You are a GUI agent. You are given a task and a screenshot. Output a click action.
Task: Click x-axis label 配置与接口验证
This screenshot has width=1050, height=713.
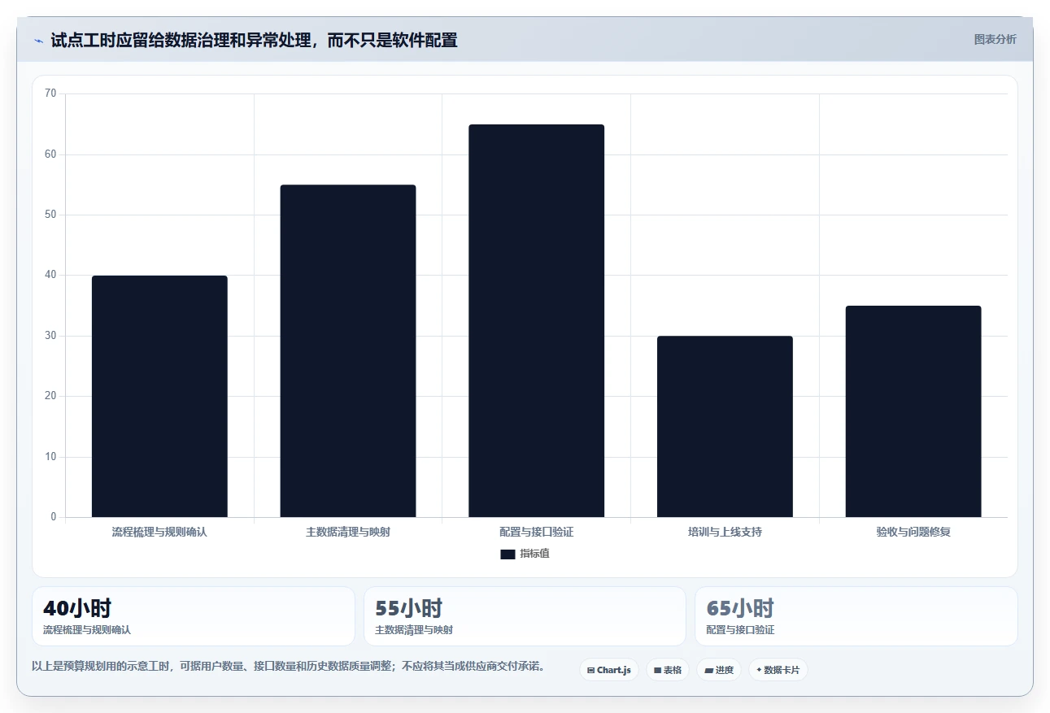point(537,533)
